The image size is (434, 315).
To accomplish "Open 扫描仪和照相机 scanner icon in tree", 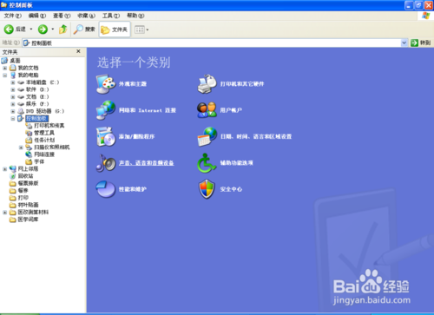I will coord(29,148).
